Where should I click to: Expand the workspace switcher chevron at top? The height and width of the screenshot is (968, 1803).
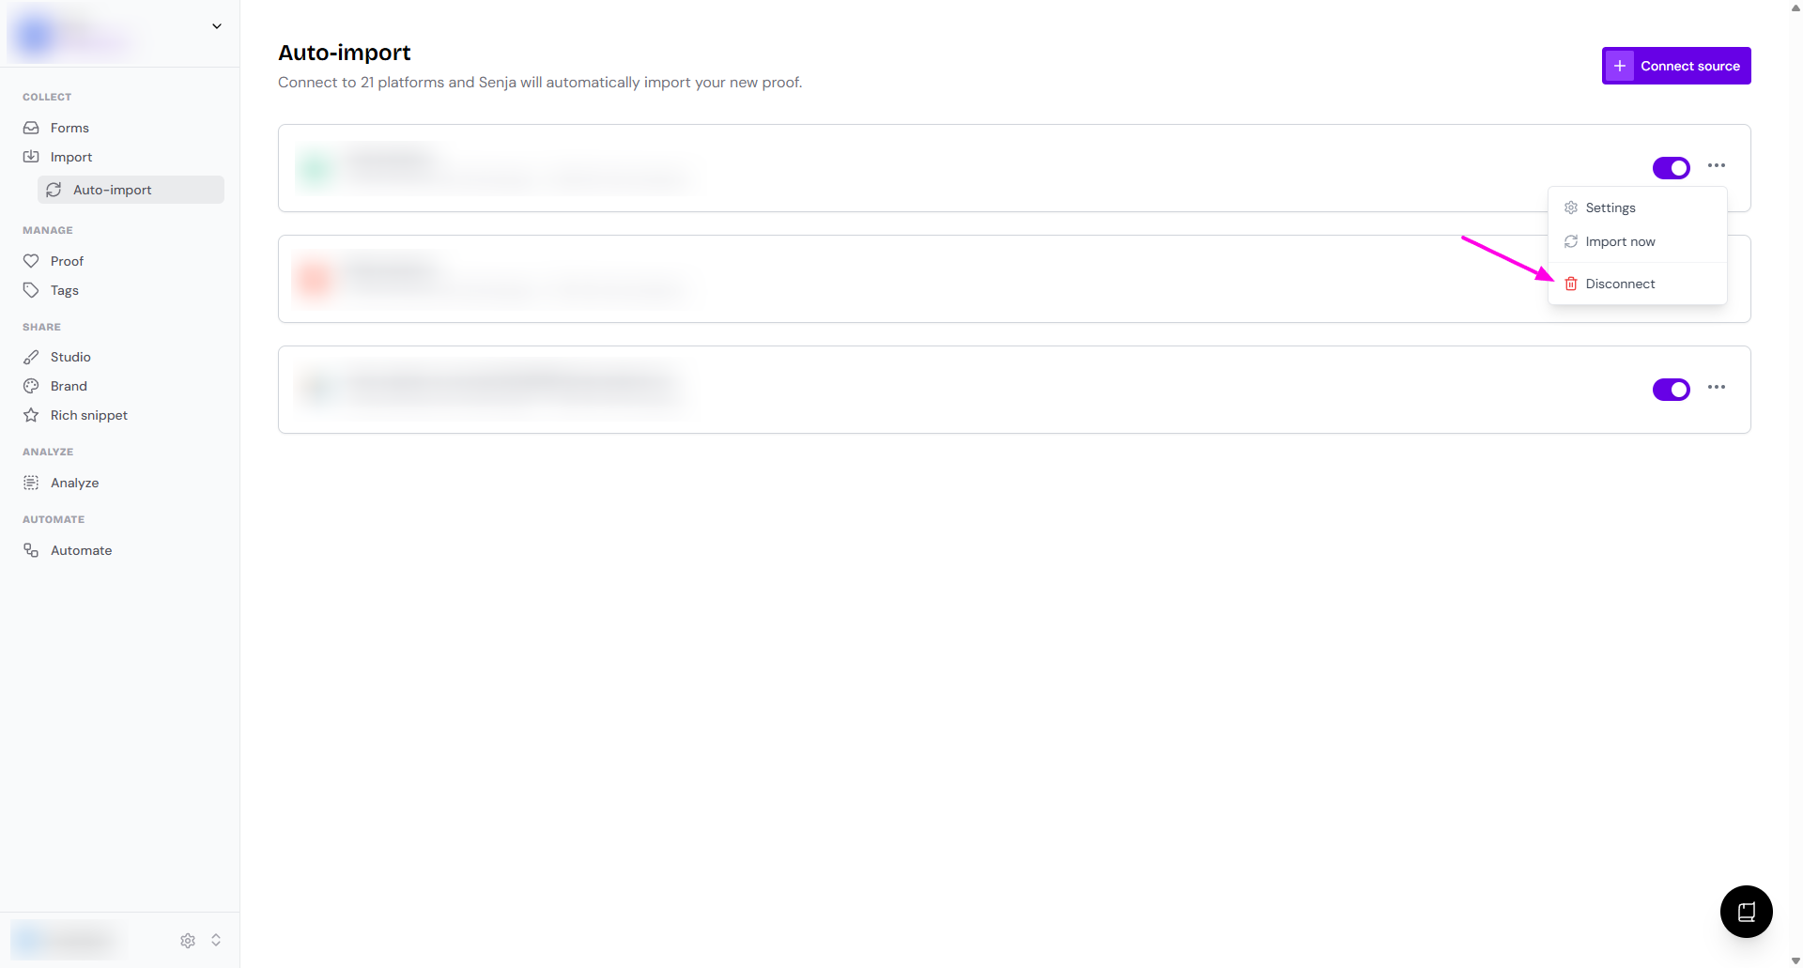tap(217, 26)
